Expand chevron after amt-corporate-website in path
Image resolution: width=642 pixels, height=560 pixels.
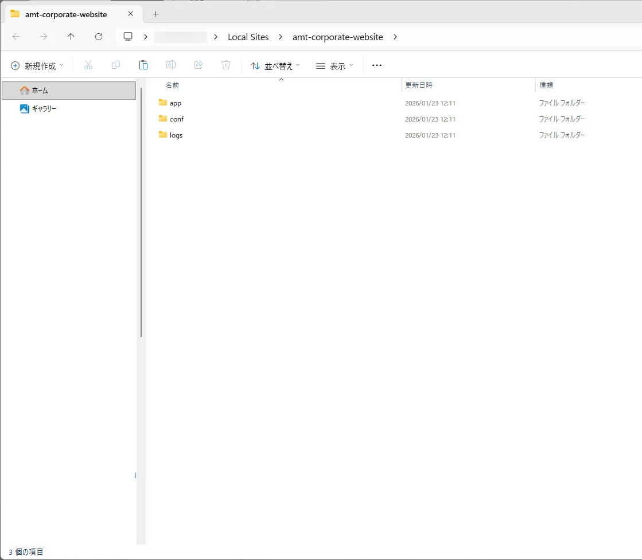(395, 37)
